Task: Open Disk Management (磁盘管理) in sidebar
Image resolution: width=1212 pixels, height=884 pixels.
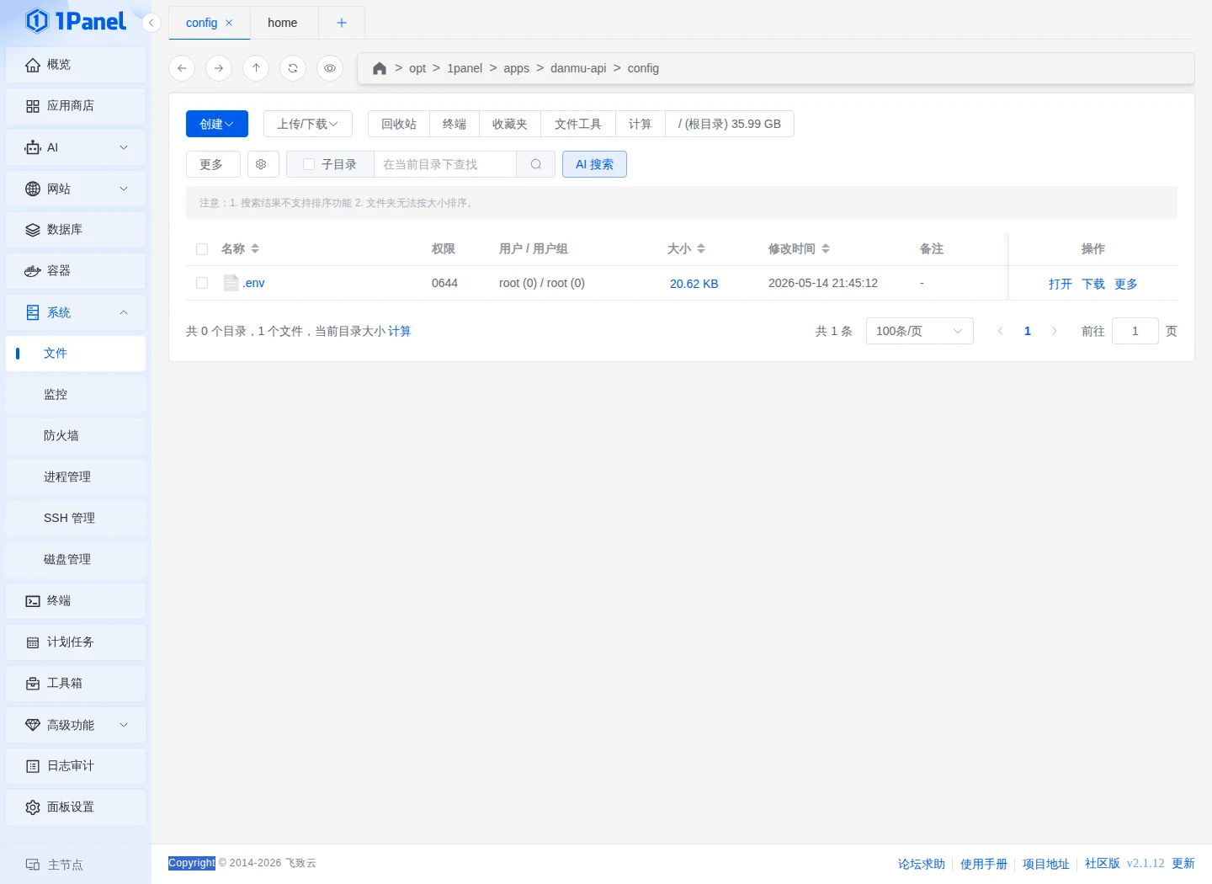Action: pos(76,560)
